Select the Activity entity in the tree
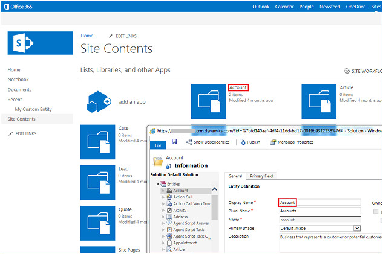Viewport: 383px width, 254px height. 180,210
